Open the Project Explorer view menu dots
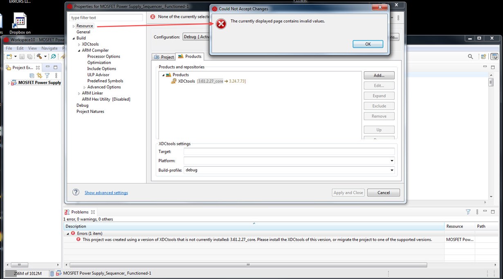This screenshot has width=503, height=279. (56, 75)
